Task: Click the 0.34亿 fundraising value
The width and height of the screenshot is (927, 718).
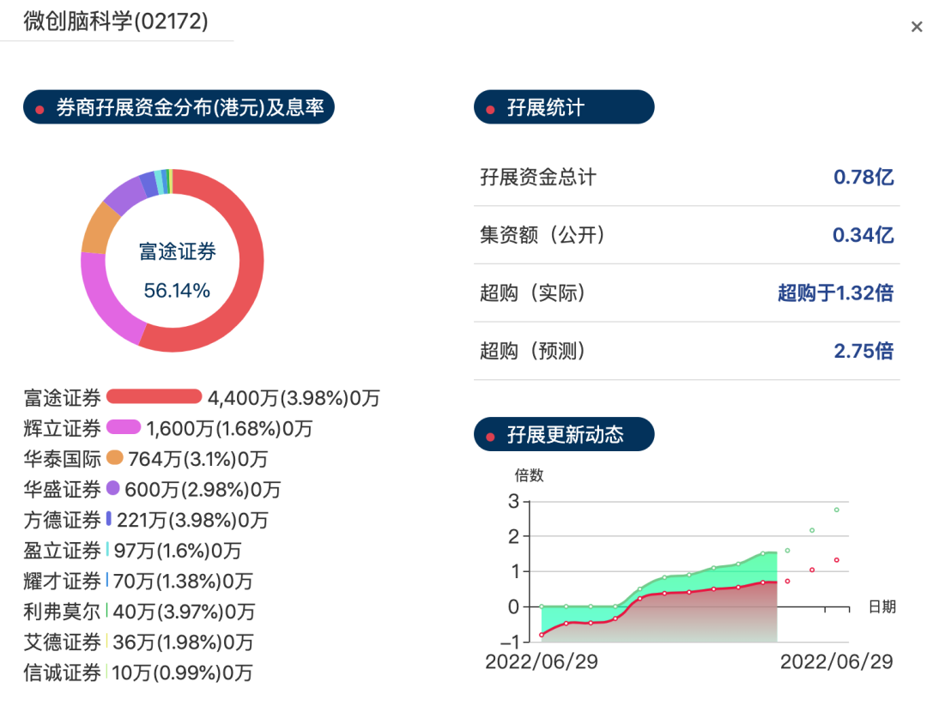Action: click(863, 234)
